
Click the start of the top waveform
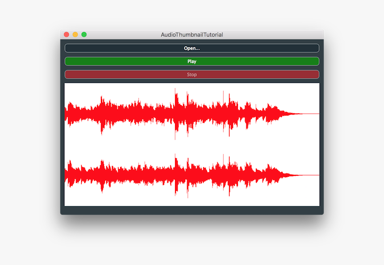[68, 114]
